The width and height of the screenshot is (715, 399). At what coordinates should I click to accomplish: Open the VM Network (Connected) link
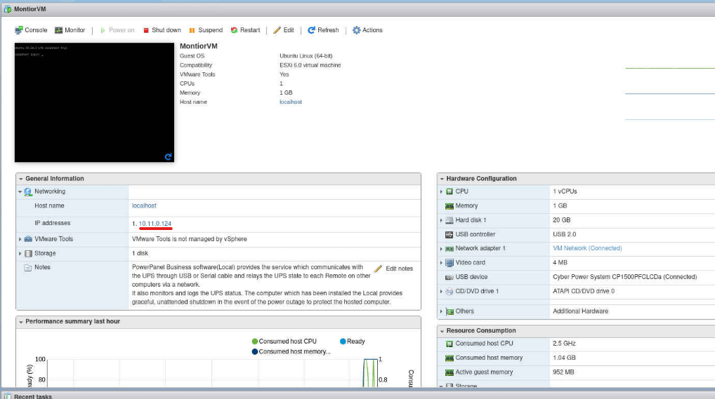587,248
